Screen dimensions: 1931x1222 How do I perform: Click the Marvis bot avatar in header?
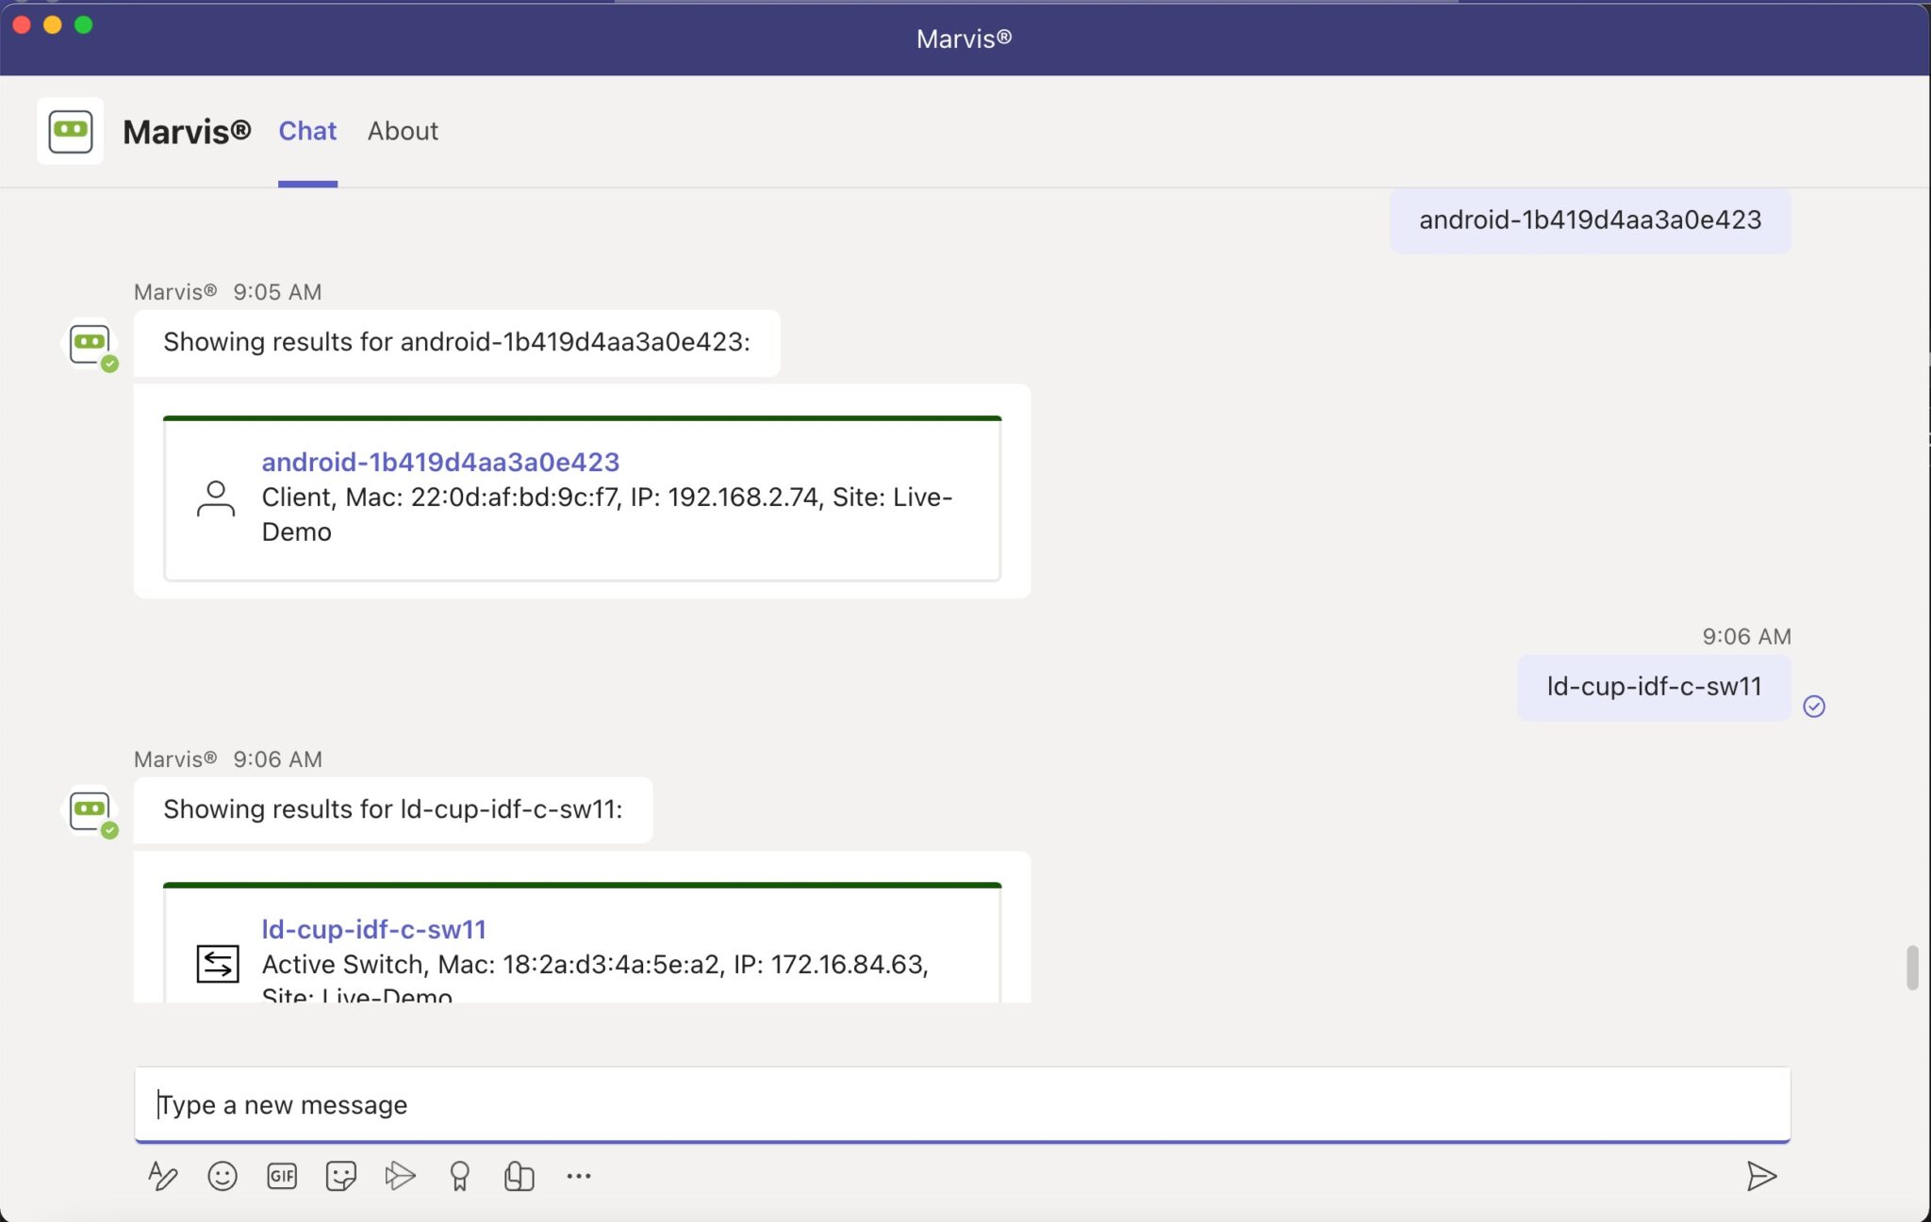point(70,130)
